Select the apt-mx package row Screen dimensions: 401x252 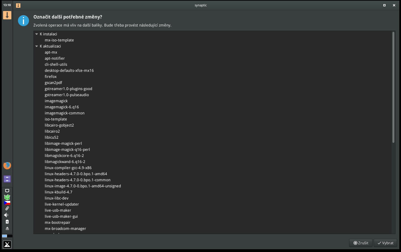pyautogui.click(x=212, y=52)
